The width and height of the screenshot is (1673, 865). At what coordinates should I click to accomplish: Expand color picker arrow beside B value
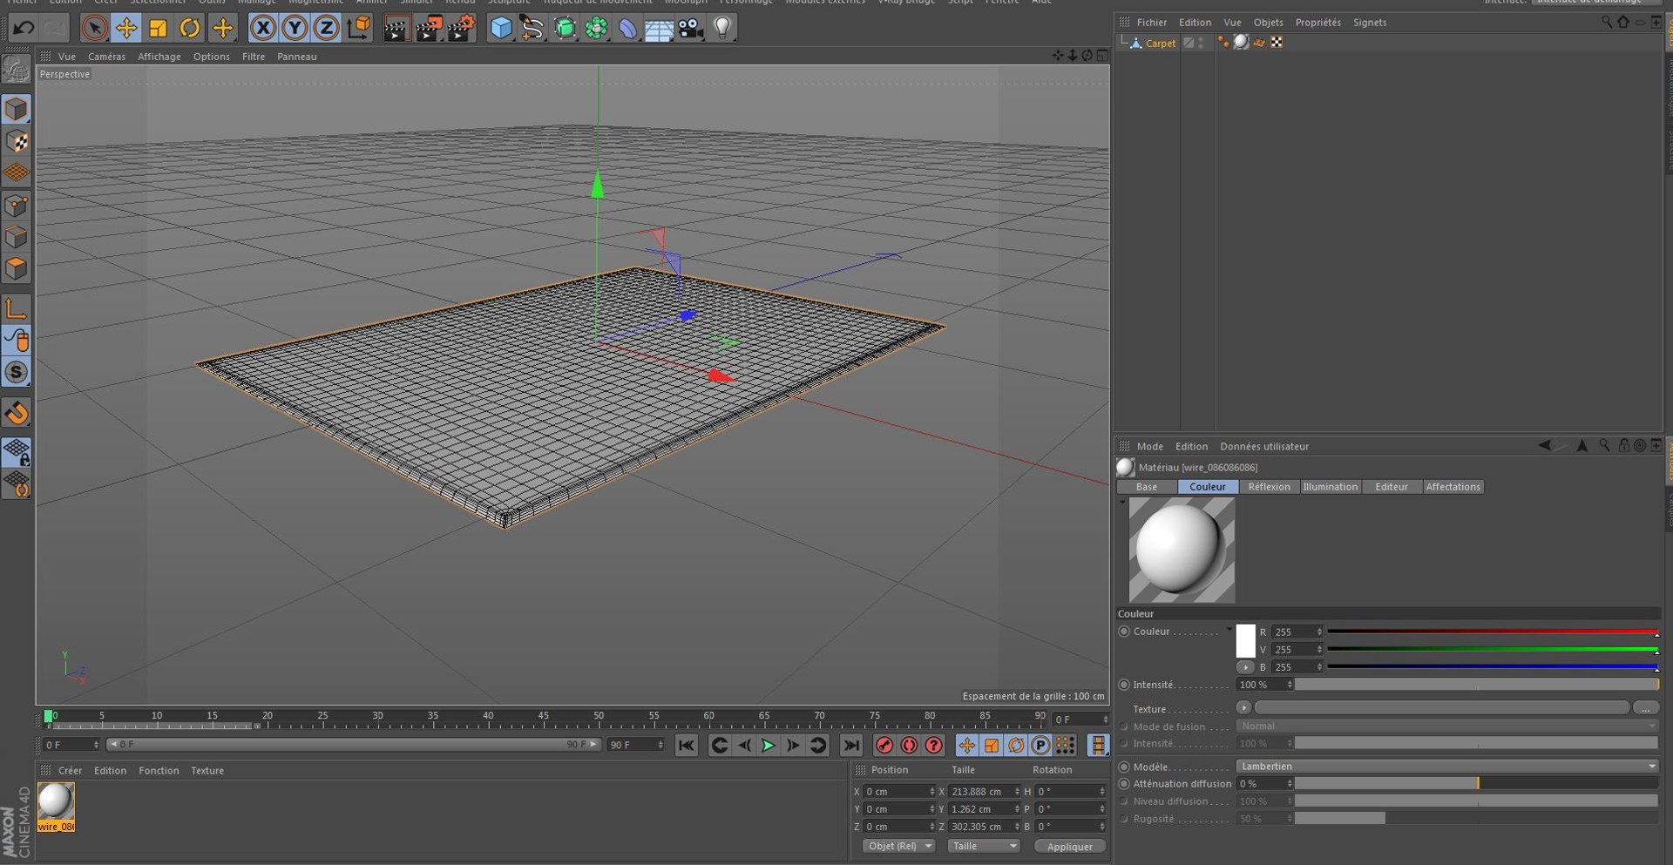coord(1245,667)
